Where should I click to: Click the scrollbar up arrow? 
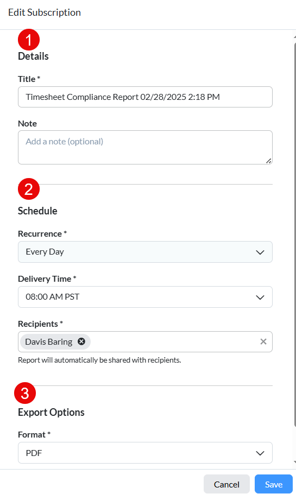295,36
